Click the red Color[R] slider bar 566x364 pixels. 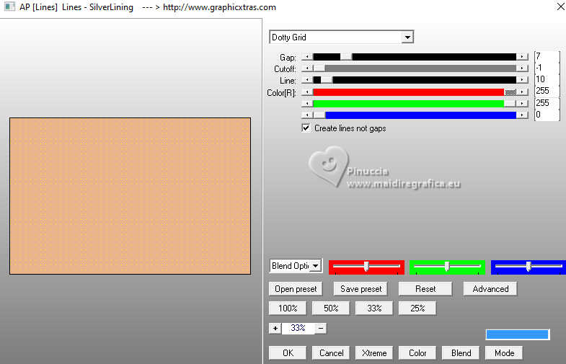[415, 92]
